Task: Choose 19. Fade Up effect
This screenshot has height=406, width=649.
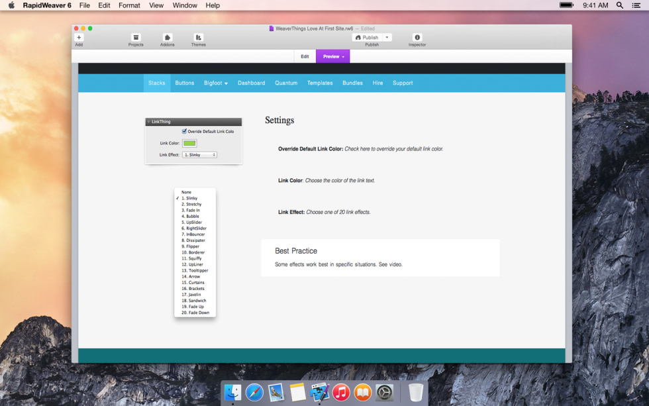Action: [x=195, y=307]
